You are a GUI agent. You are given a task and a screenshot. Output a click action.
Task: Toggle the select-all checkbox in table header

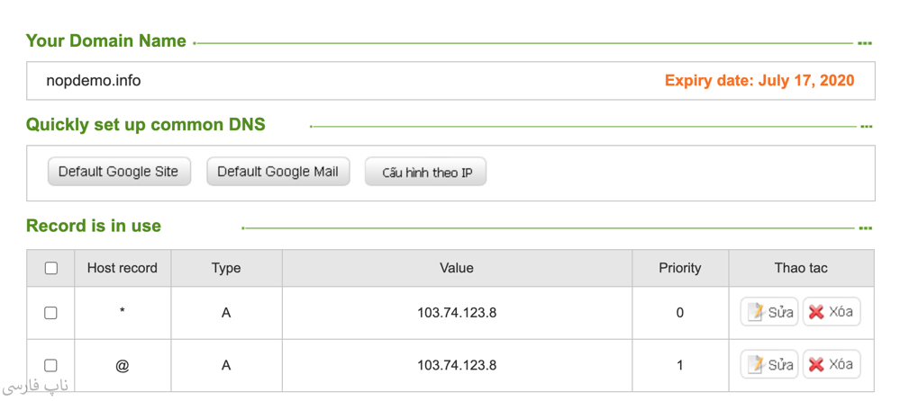pos(51,268)
